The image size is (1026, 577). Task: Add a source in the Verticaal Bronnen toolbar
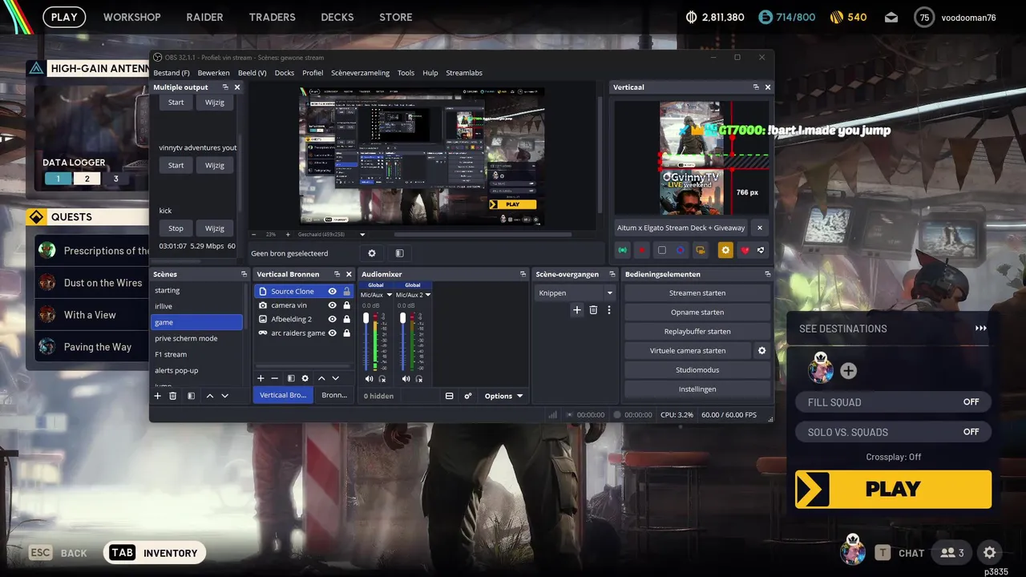point(261,378)
